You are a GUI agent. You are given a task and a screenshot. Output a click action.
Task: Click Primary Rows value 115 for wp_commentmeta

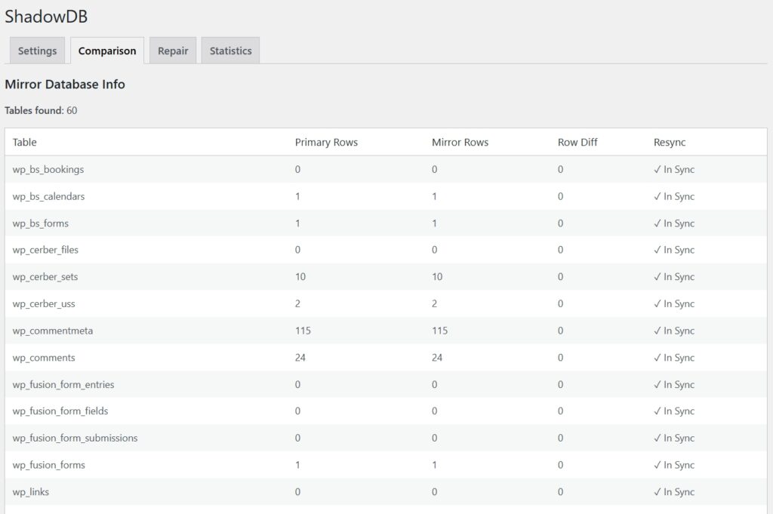click(303, 331)
